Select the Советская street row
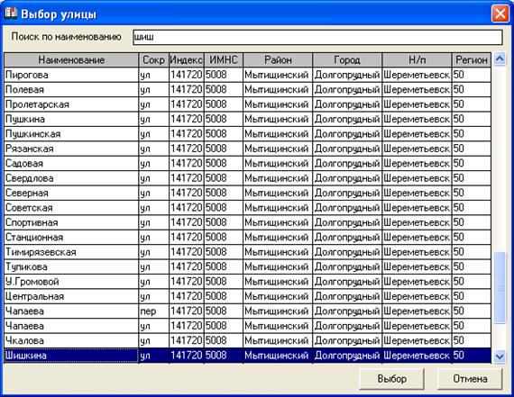The image size is (514, 397). pyautogui.click(x=247, y=207)
